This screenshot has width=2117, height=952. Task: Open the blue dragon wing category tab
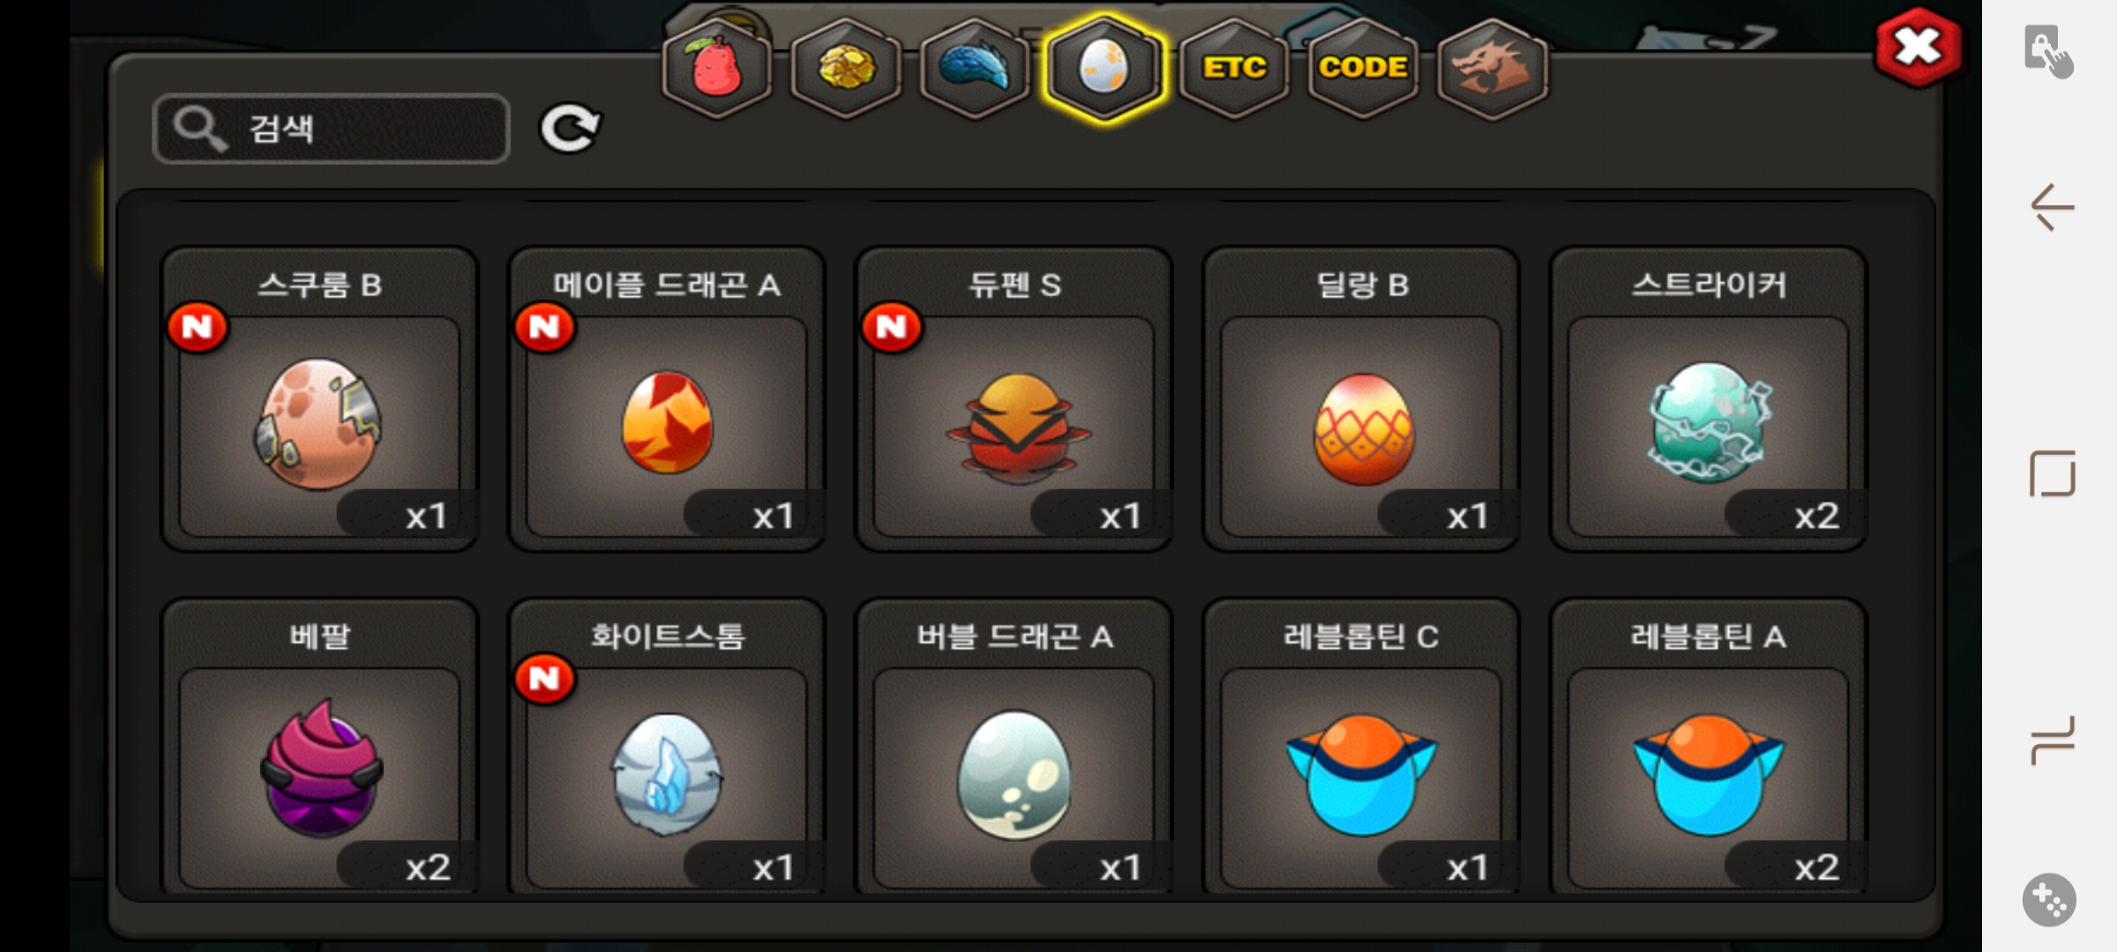pos(975,67)
